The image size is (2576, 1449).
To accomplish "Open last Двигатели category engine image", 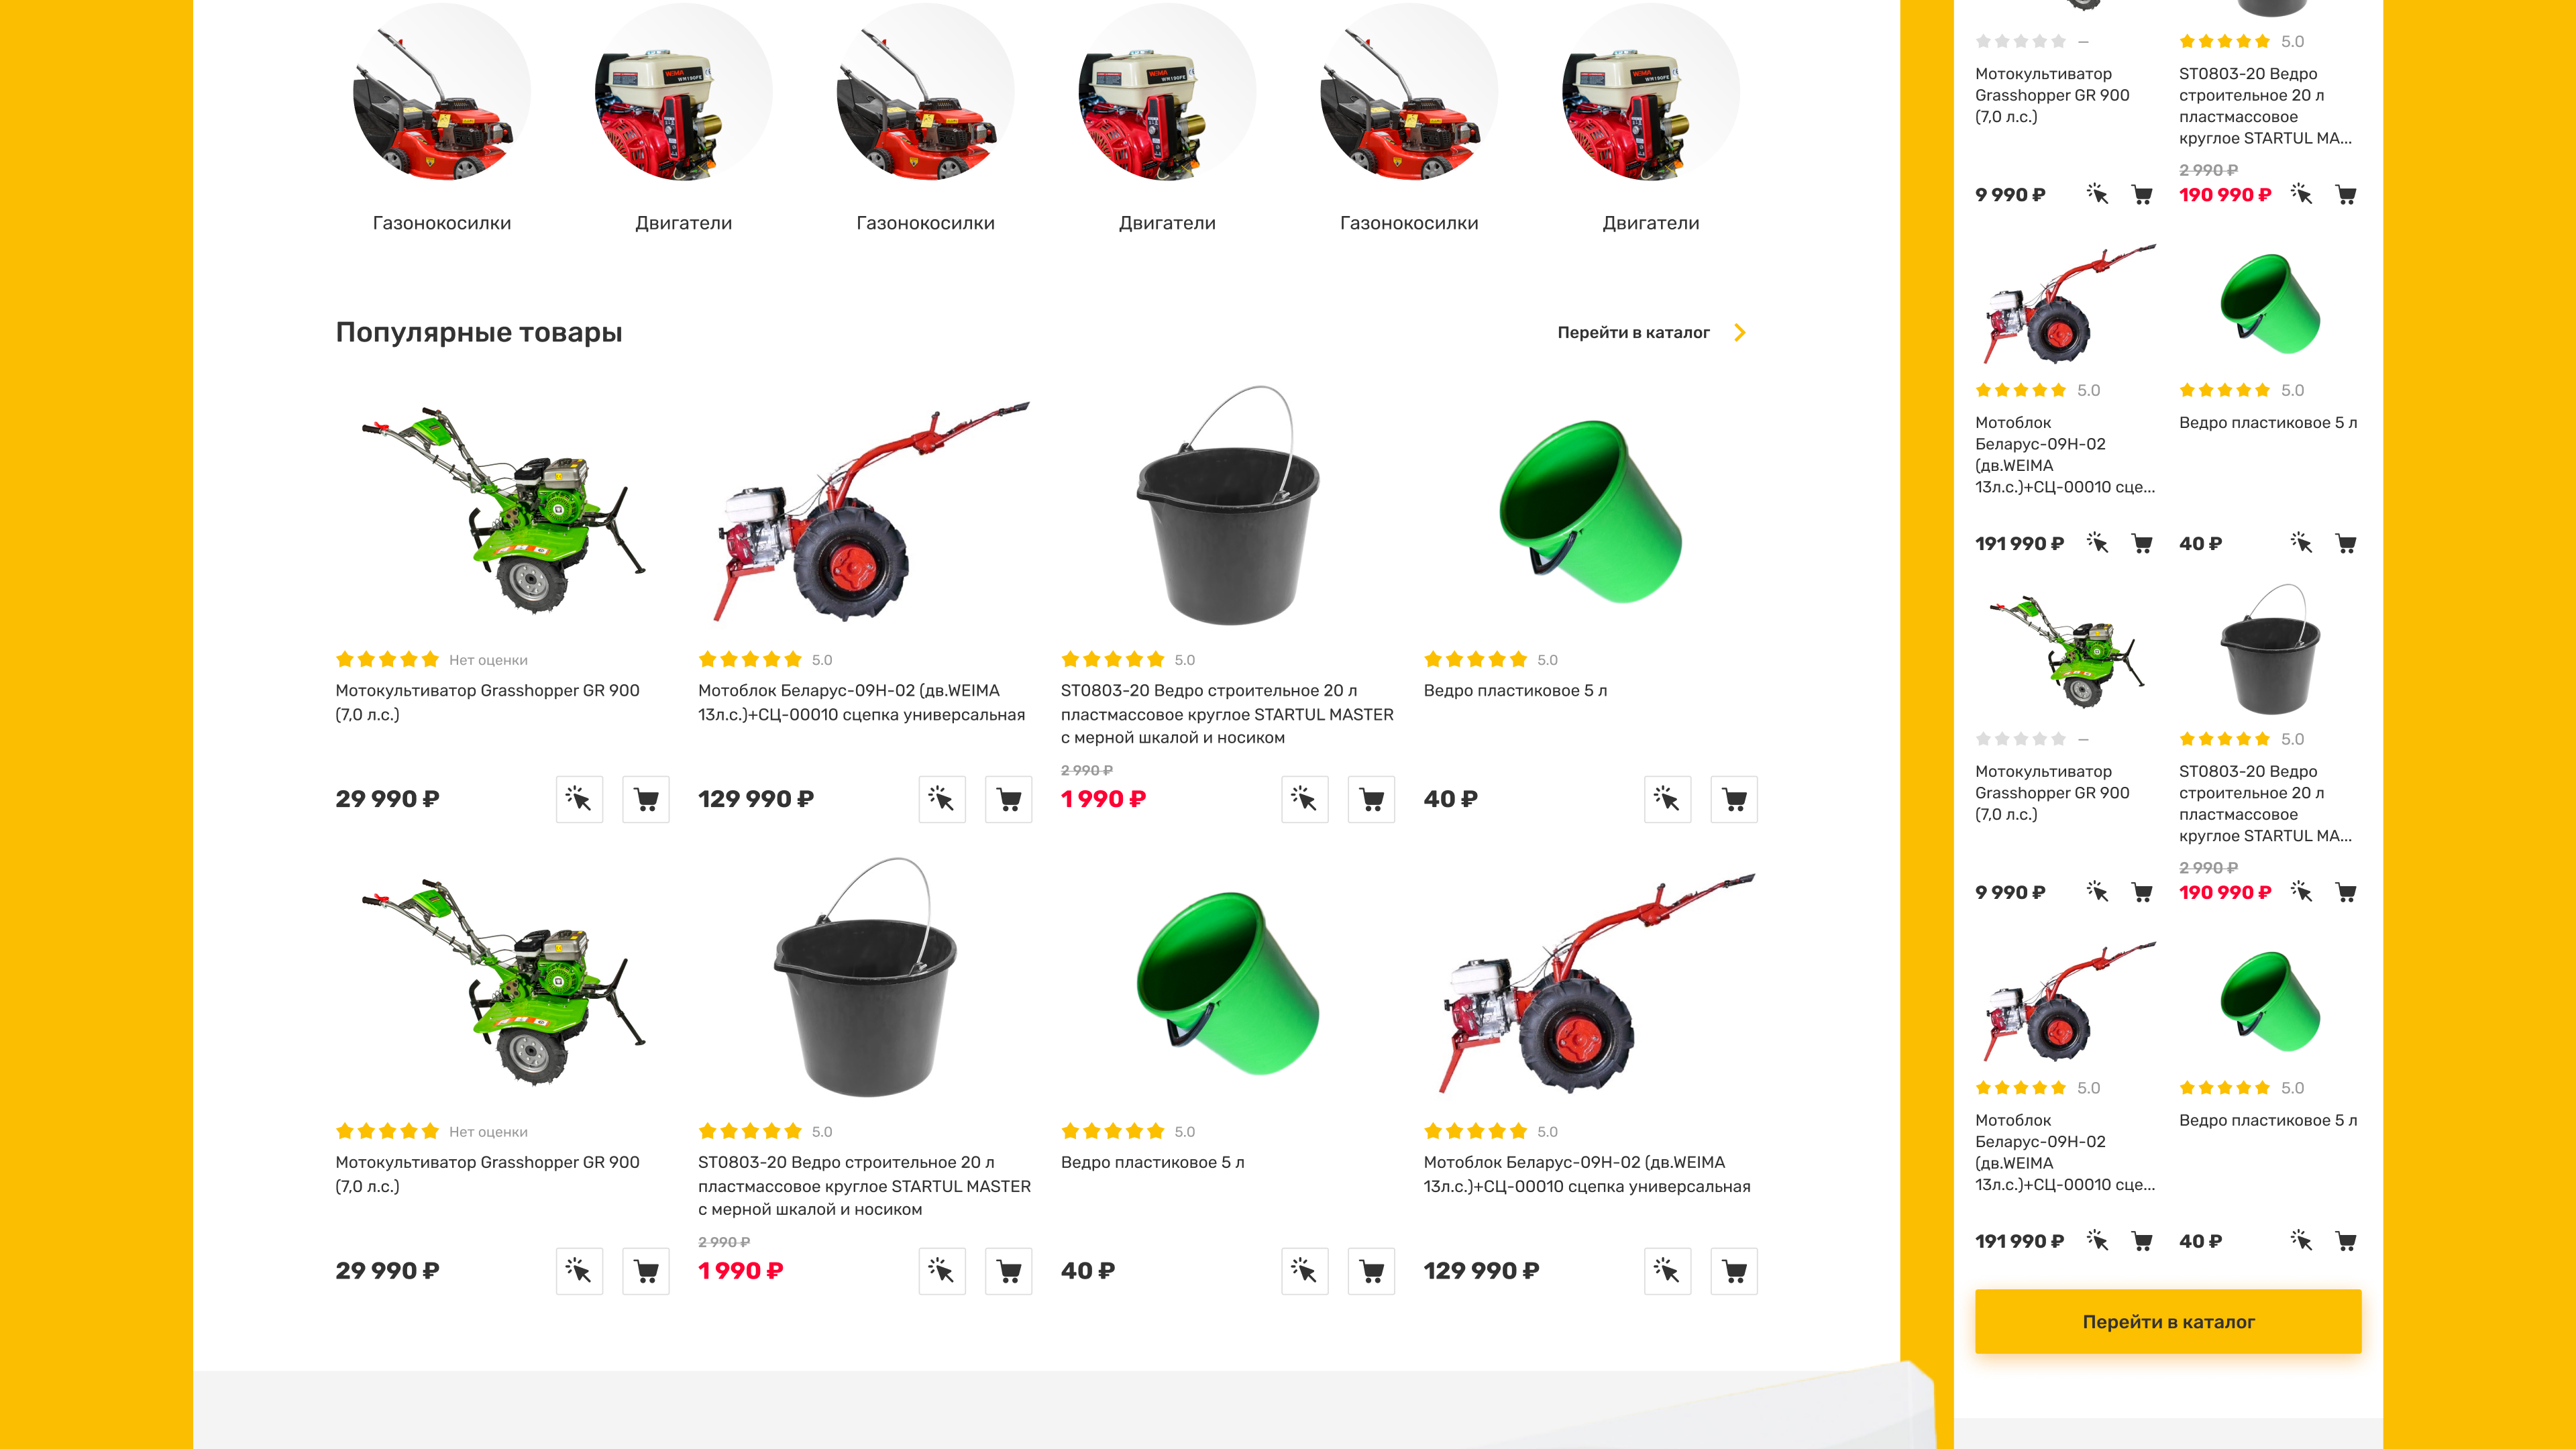I will point(1651,92).
